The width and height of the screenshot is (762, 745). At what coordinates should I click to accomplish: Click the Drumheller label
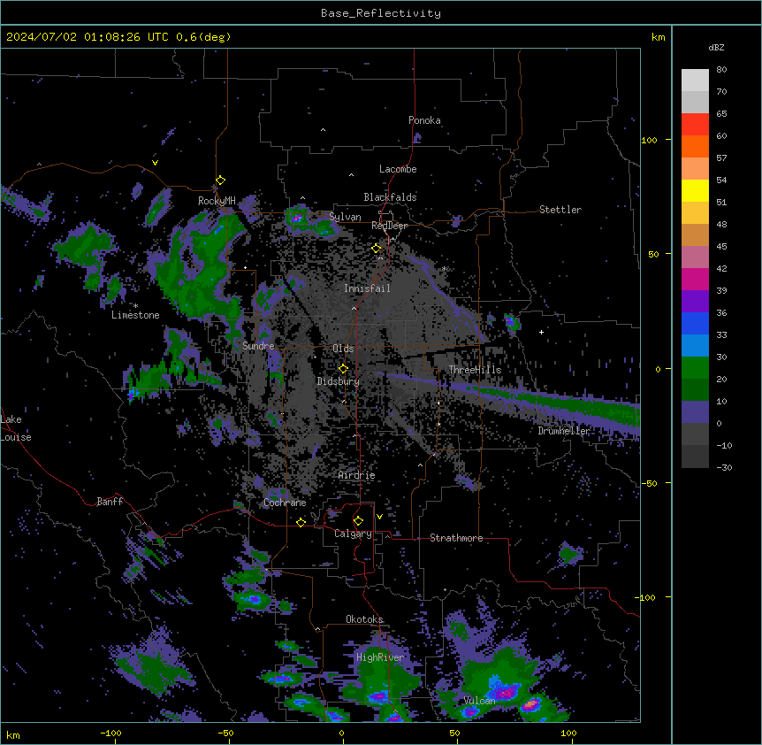pos(564,431)
